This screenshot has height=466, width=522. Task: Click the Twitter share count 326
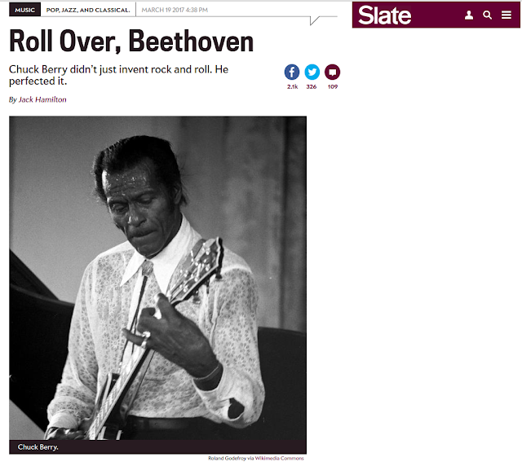click(312, 86)
